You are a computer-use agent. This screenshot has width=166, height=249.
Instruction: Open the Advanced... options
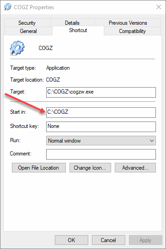pyautogui.click(x=135, y=167)
